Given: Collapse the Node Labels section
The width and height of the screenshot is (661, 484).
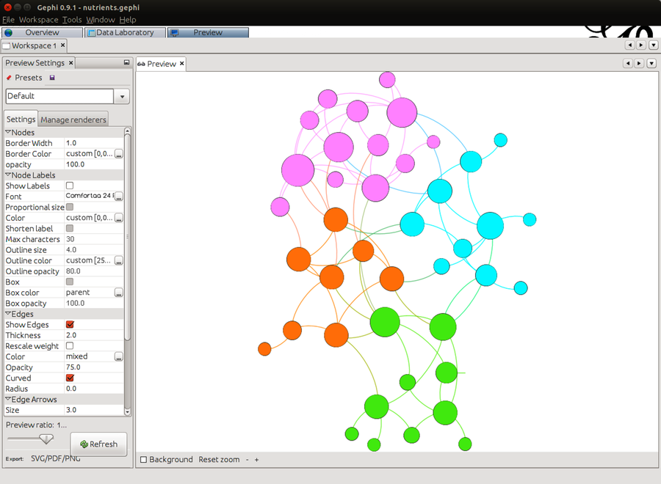Looking at the screenshot, I should (8, 175).
